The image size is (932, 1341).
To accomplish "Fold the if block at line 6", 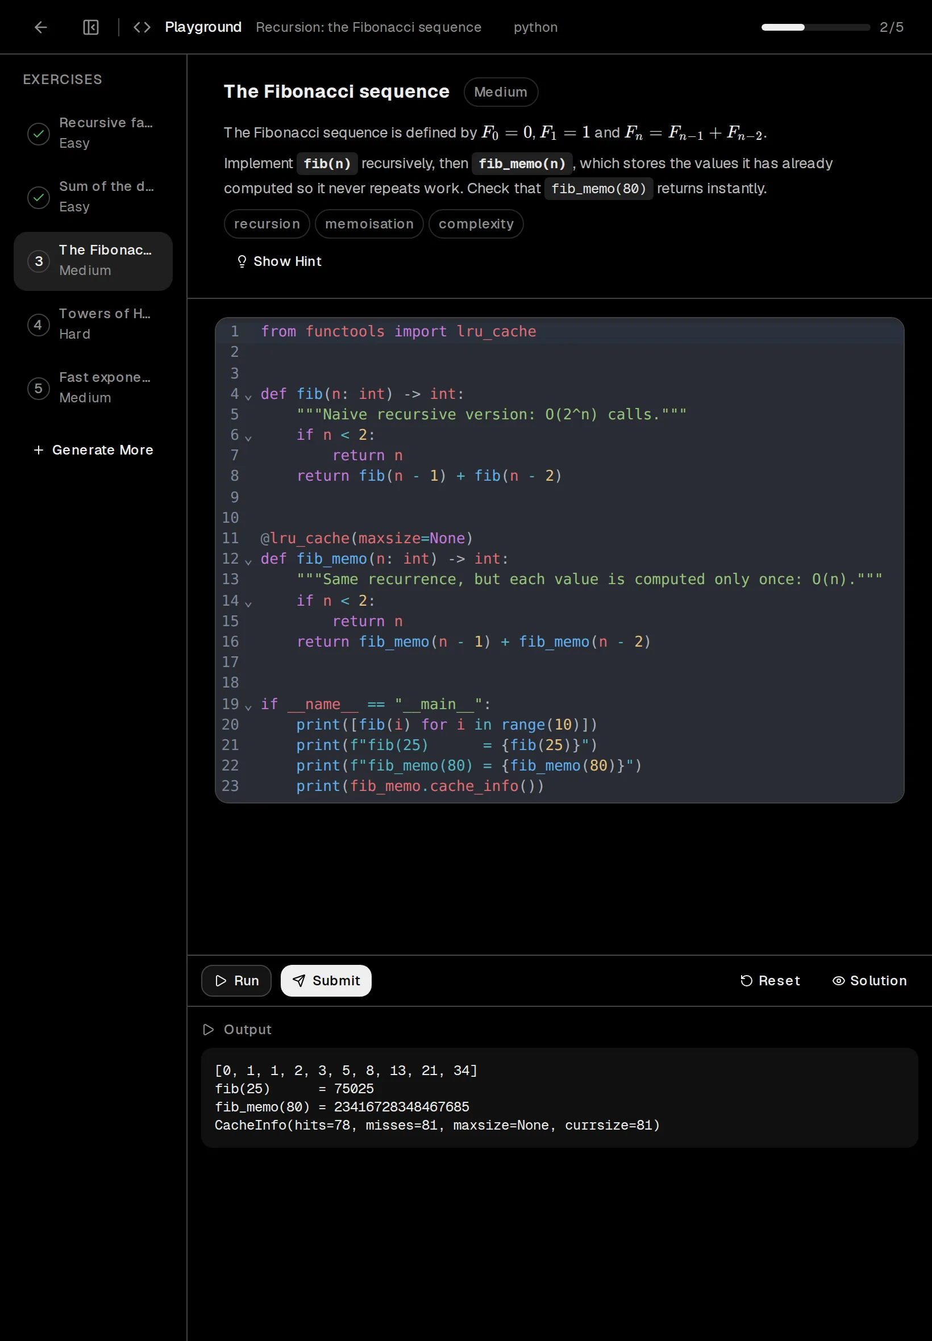I will [x=248, y=438].
